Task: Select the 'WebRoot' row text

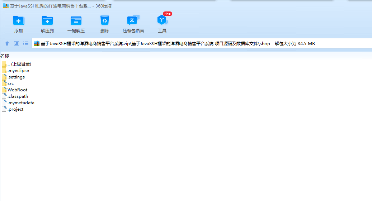Action: click(17, 90)
